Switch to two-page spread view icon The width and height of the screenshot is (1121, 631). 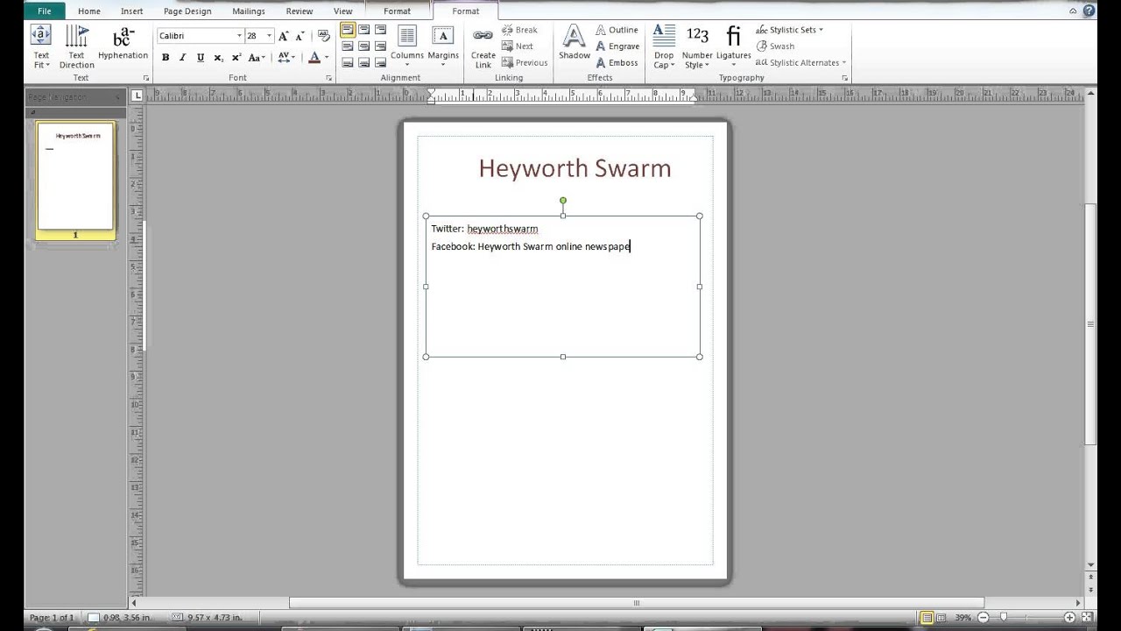(x=941, y=618)
